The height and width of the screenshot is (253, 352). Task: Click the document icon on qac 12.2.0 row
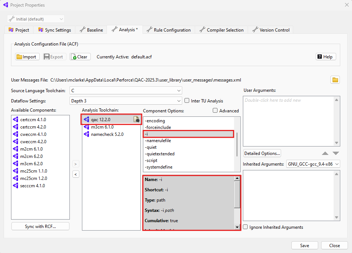(136, 119)
